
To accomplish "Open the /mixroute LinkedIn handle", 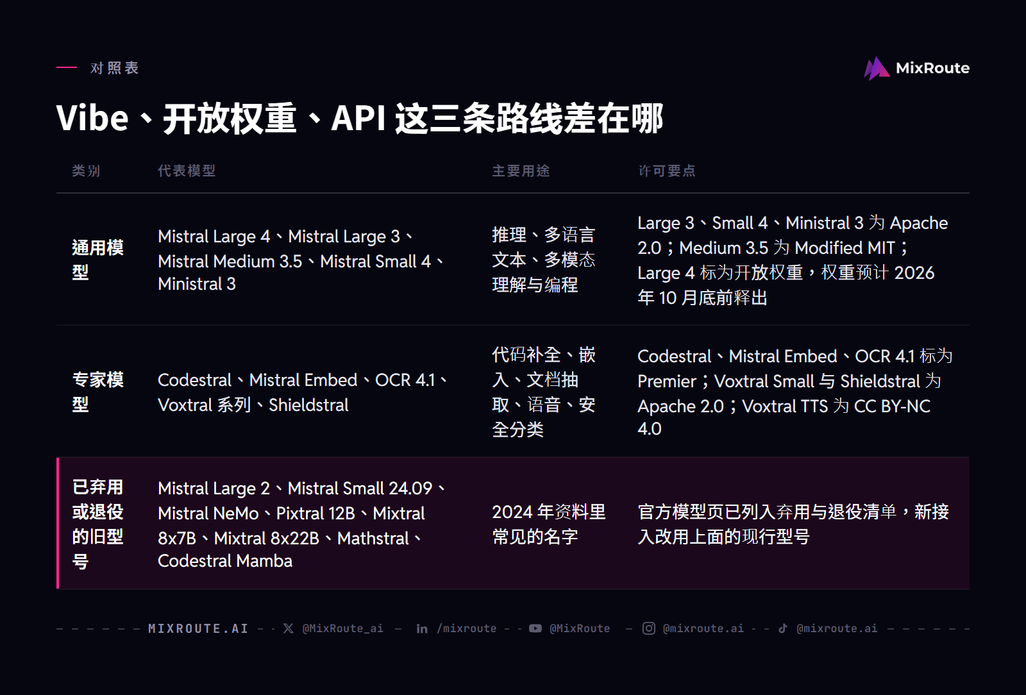I will point(467,628).
